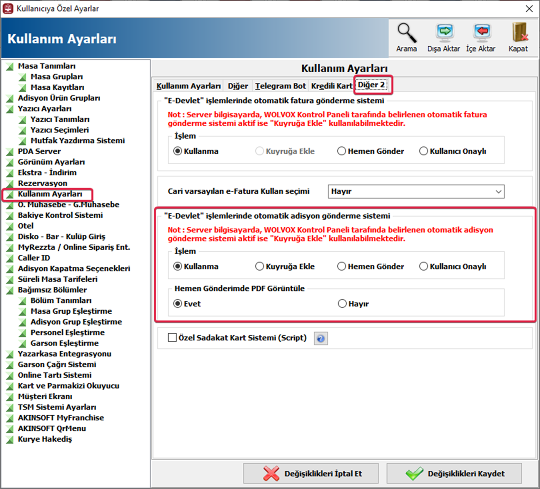Image resolution: width=540 pixels, height=489 pixels.
Task: Click the Dışa Aktar export icon
Action: pos(443,38)
